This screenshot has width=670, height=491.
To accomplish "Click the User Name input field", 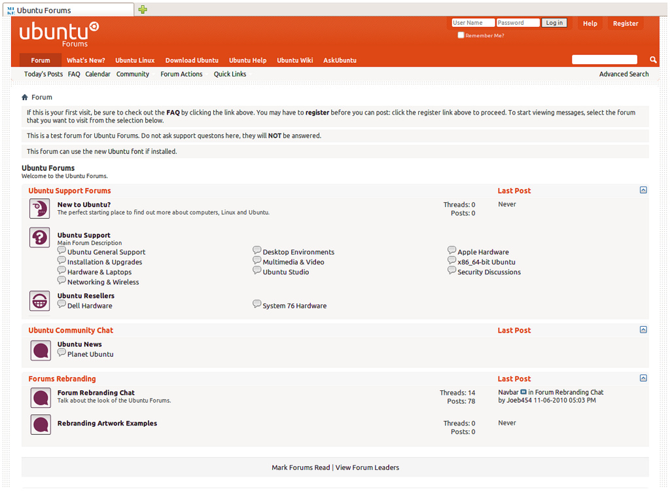I will pos(473,23).
